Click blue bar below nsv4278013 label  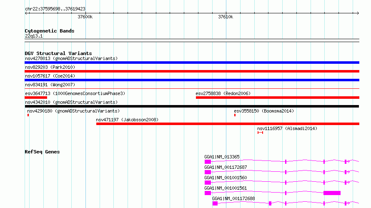192,63
